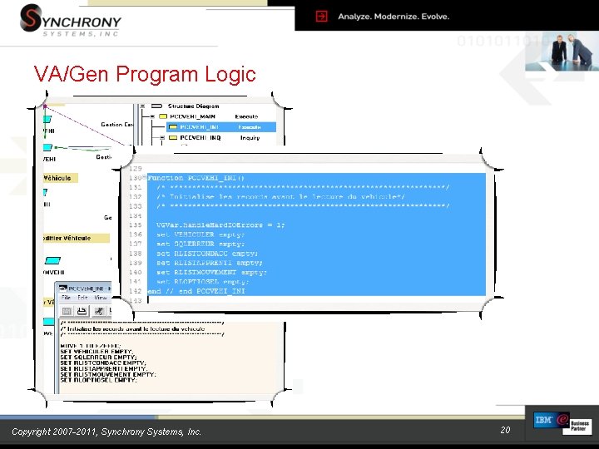The height and width of the screenshot is (449, 599).
Task: Open the File menu in PCCVEHI_INI window
Action: tap(66, 298)
